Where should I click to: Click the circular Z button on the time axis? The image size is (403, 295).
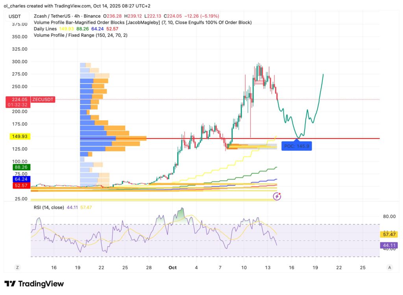tap(17, 267)
